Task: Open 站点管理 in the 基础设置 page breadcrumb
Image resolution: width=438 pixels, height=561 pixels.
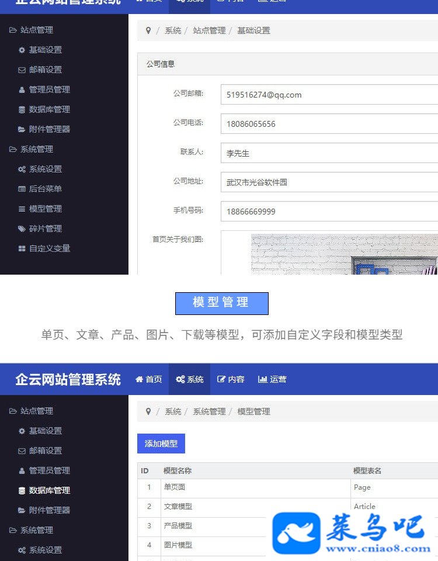Action: click(209, 31)
